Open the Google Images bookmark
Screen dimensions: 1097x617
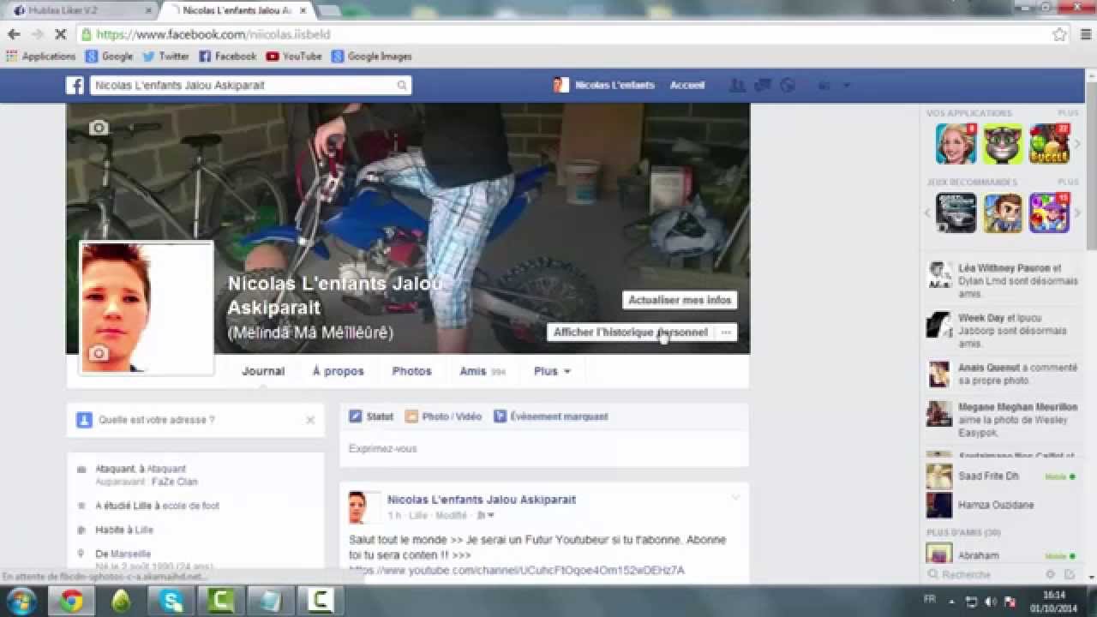coord(371,57)
